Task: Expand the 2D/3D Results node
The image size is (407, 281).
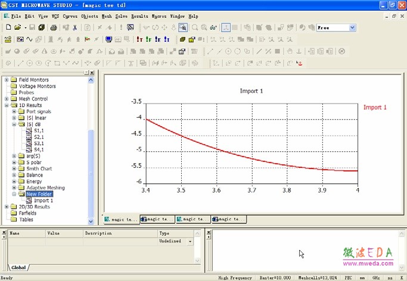Action: tap(7, 207)
